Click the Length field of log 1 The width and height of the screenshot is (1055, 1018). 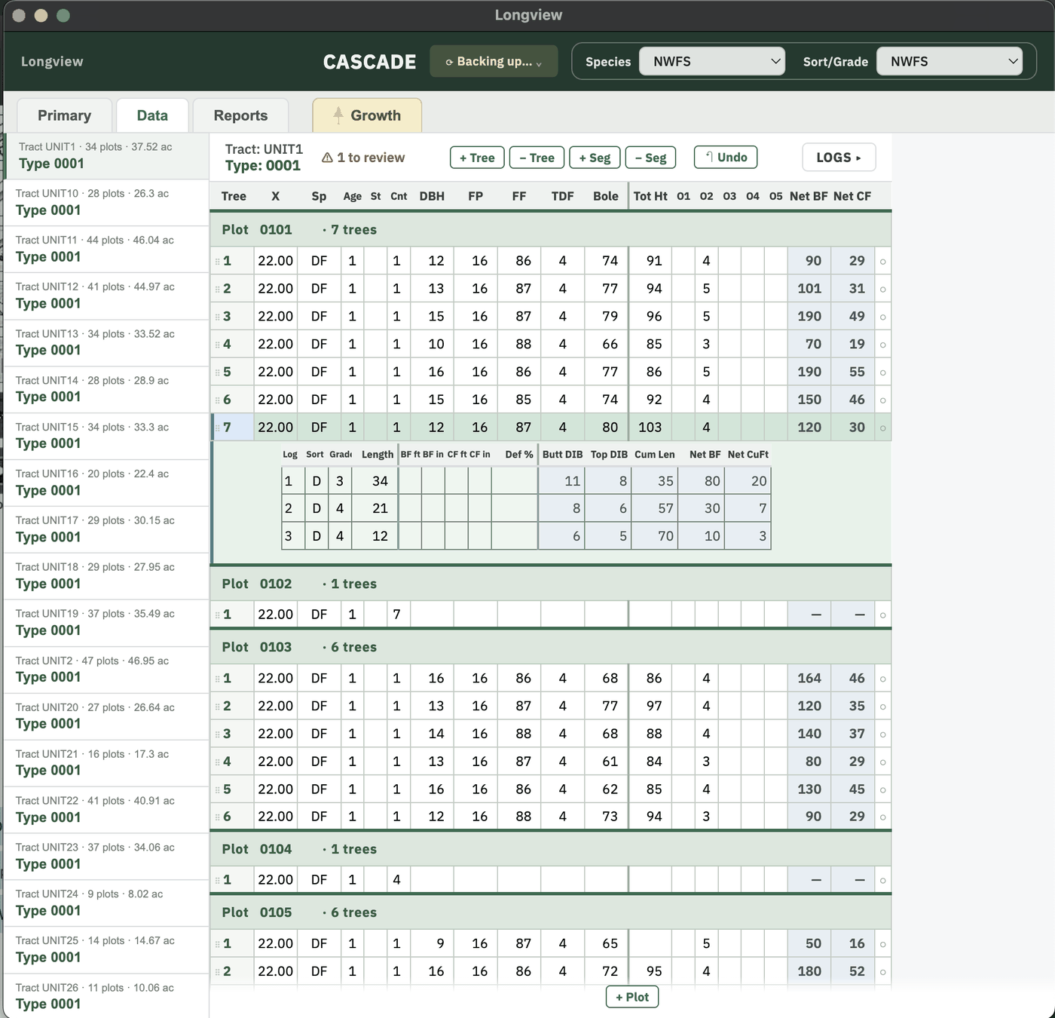375,481
